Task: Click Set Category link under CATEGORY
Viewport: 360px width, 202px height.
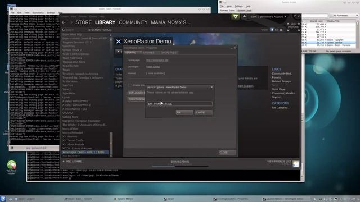Action: 280,108
